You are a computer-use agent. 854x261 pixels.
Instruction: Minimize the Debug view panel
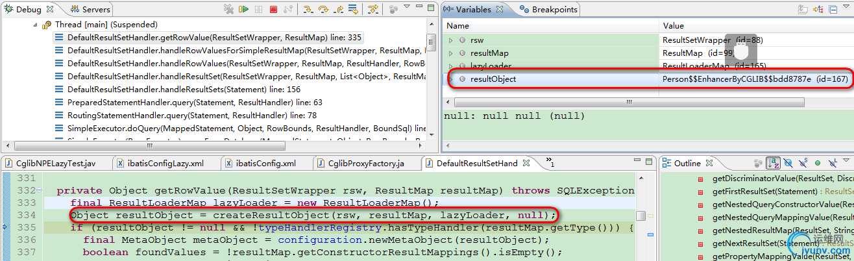click(419, 6)
